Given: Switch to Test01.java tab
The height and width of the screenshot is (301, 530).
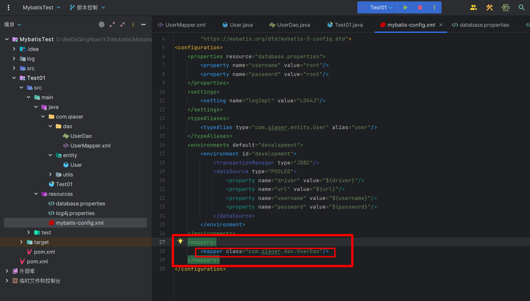Looking at the screenshot, I should (x=345, y=25).
